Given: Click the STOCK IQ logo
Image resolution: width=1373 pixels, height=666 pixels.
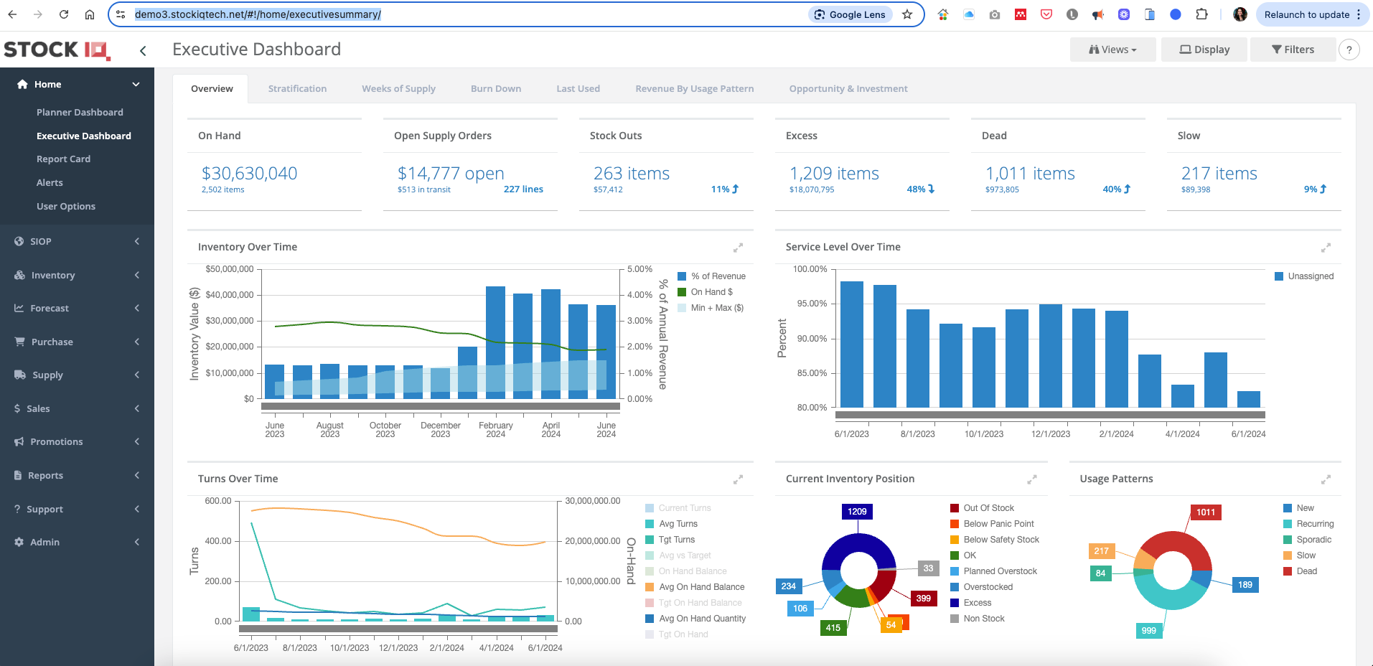Looking at the screenshot, I should (57, 50).
